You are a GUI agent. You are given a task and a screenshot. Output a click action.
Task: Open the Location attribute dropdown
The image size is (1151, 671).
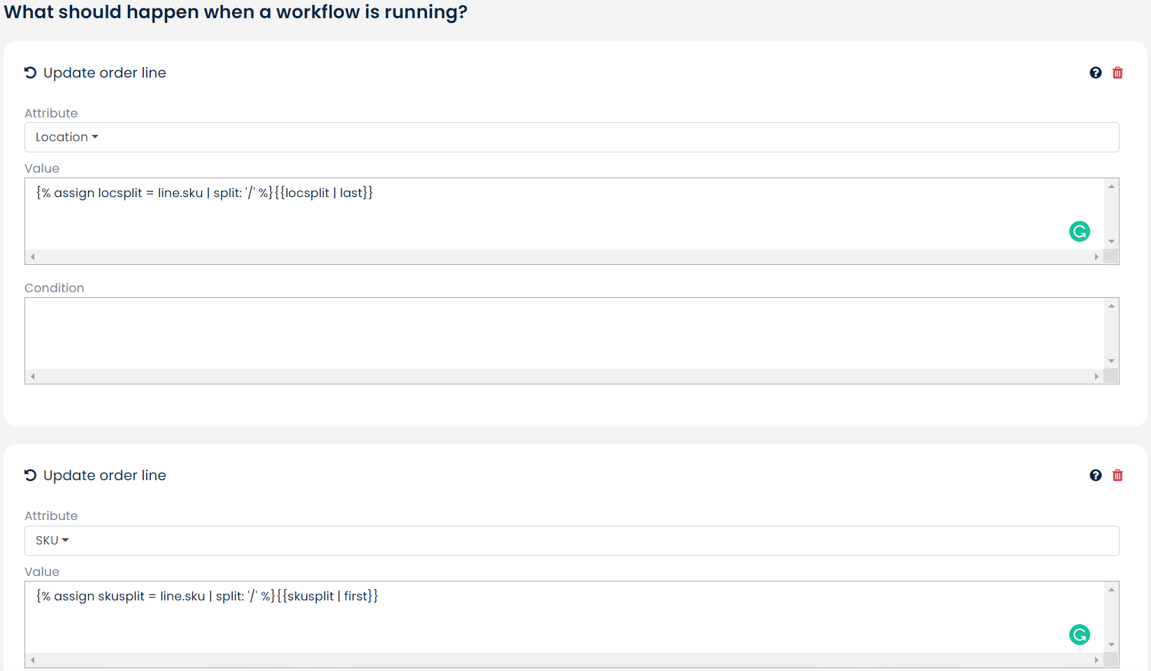[67, 138]
